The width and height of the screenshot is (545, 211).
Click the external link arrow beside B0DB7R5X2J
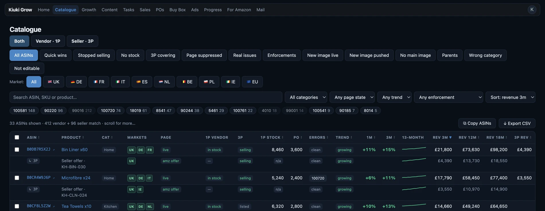pos(54,150)
